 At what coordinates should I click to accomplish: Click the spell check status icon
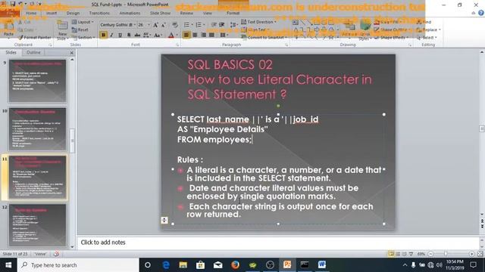click(56, 254)
